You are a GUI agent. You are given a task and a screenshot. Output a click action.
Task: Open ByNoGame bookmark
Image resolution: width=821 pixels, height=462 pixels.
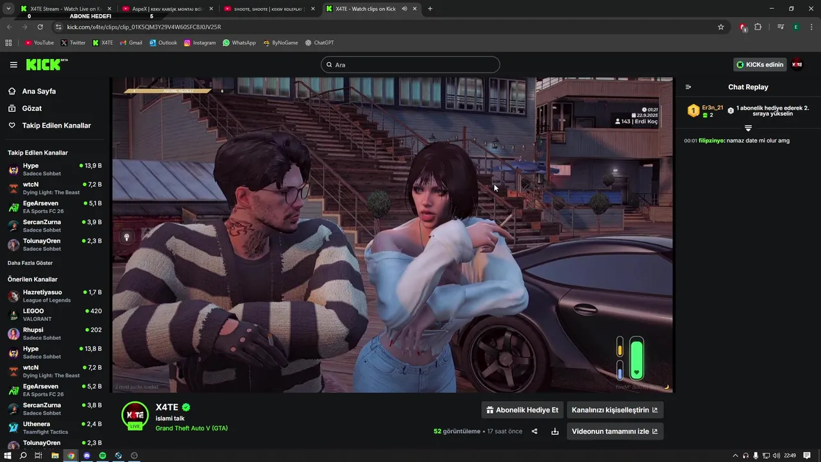(x=280, y=43)
